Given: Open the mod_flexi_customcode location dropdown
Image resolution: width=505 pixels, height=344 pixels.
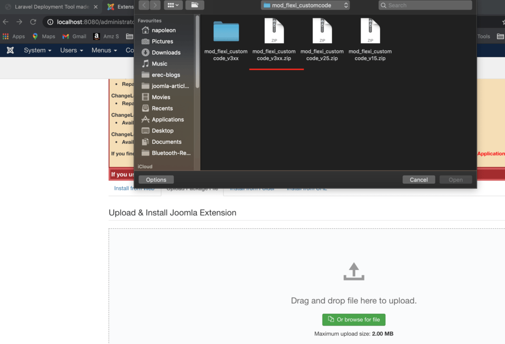Looking at the screenshot, I should coord(305,5).
